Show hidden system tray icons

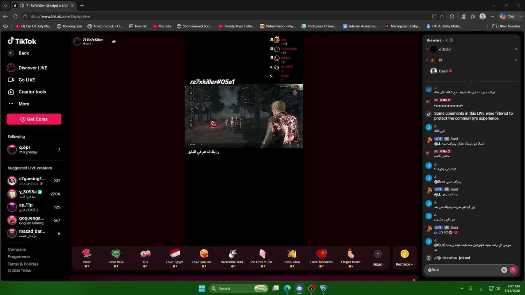[x=461, y=288]
